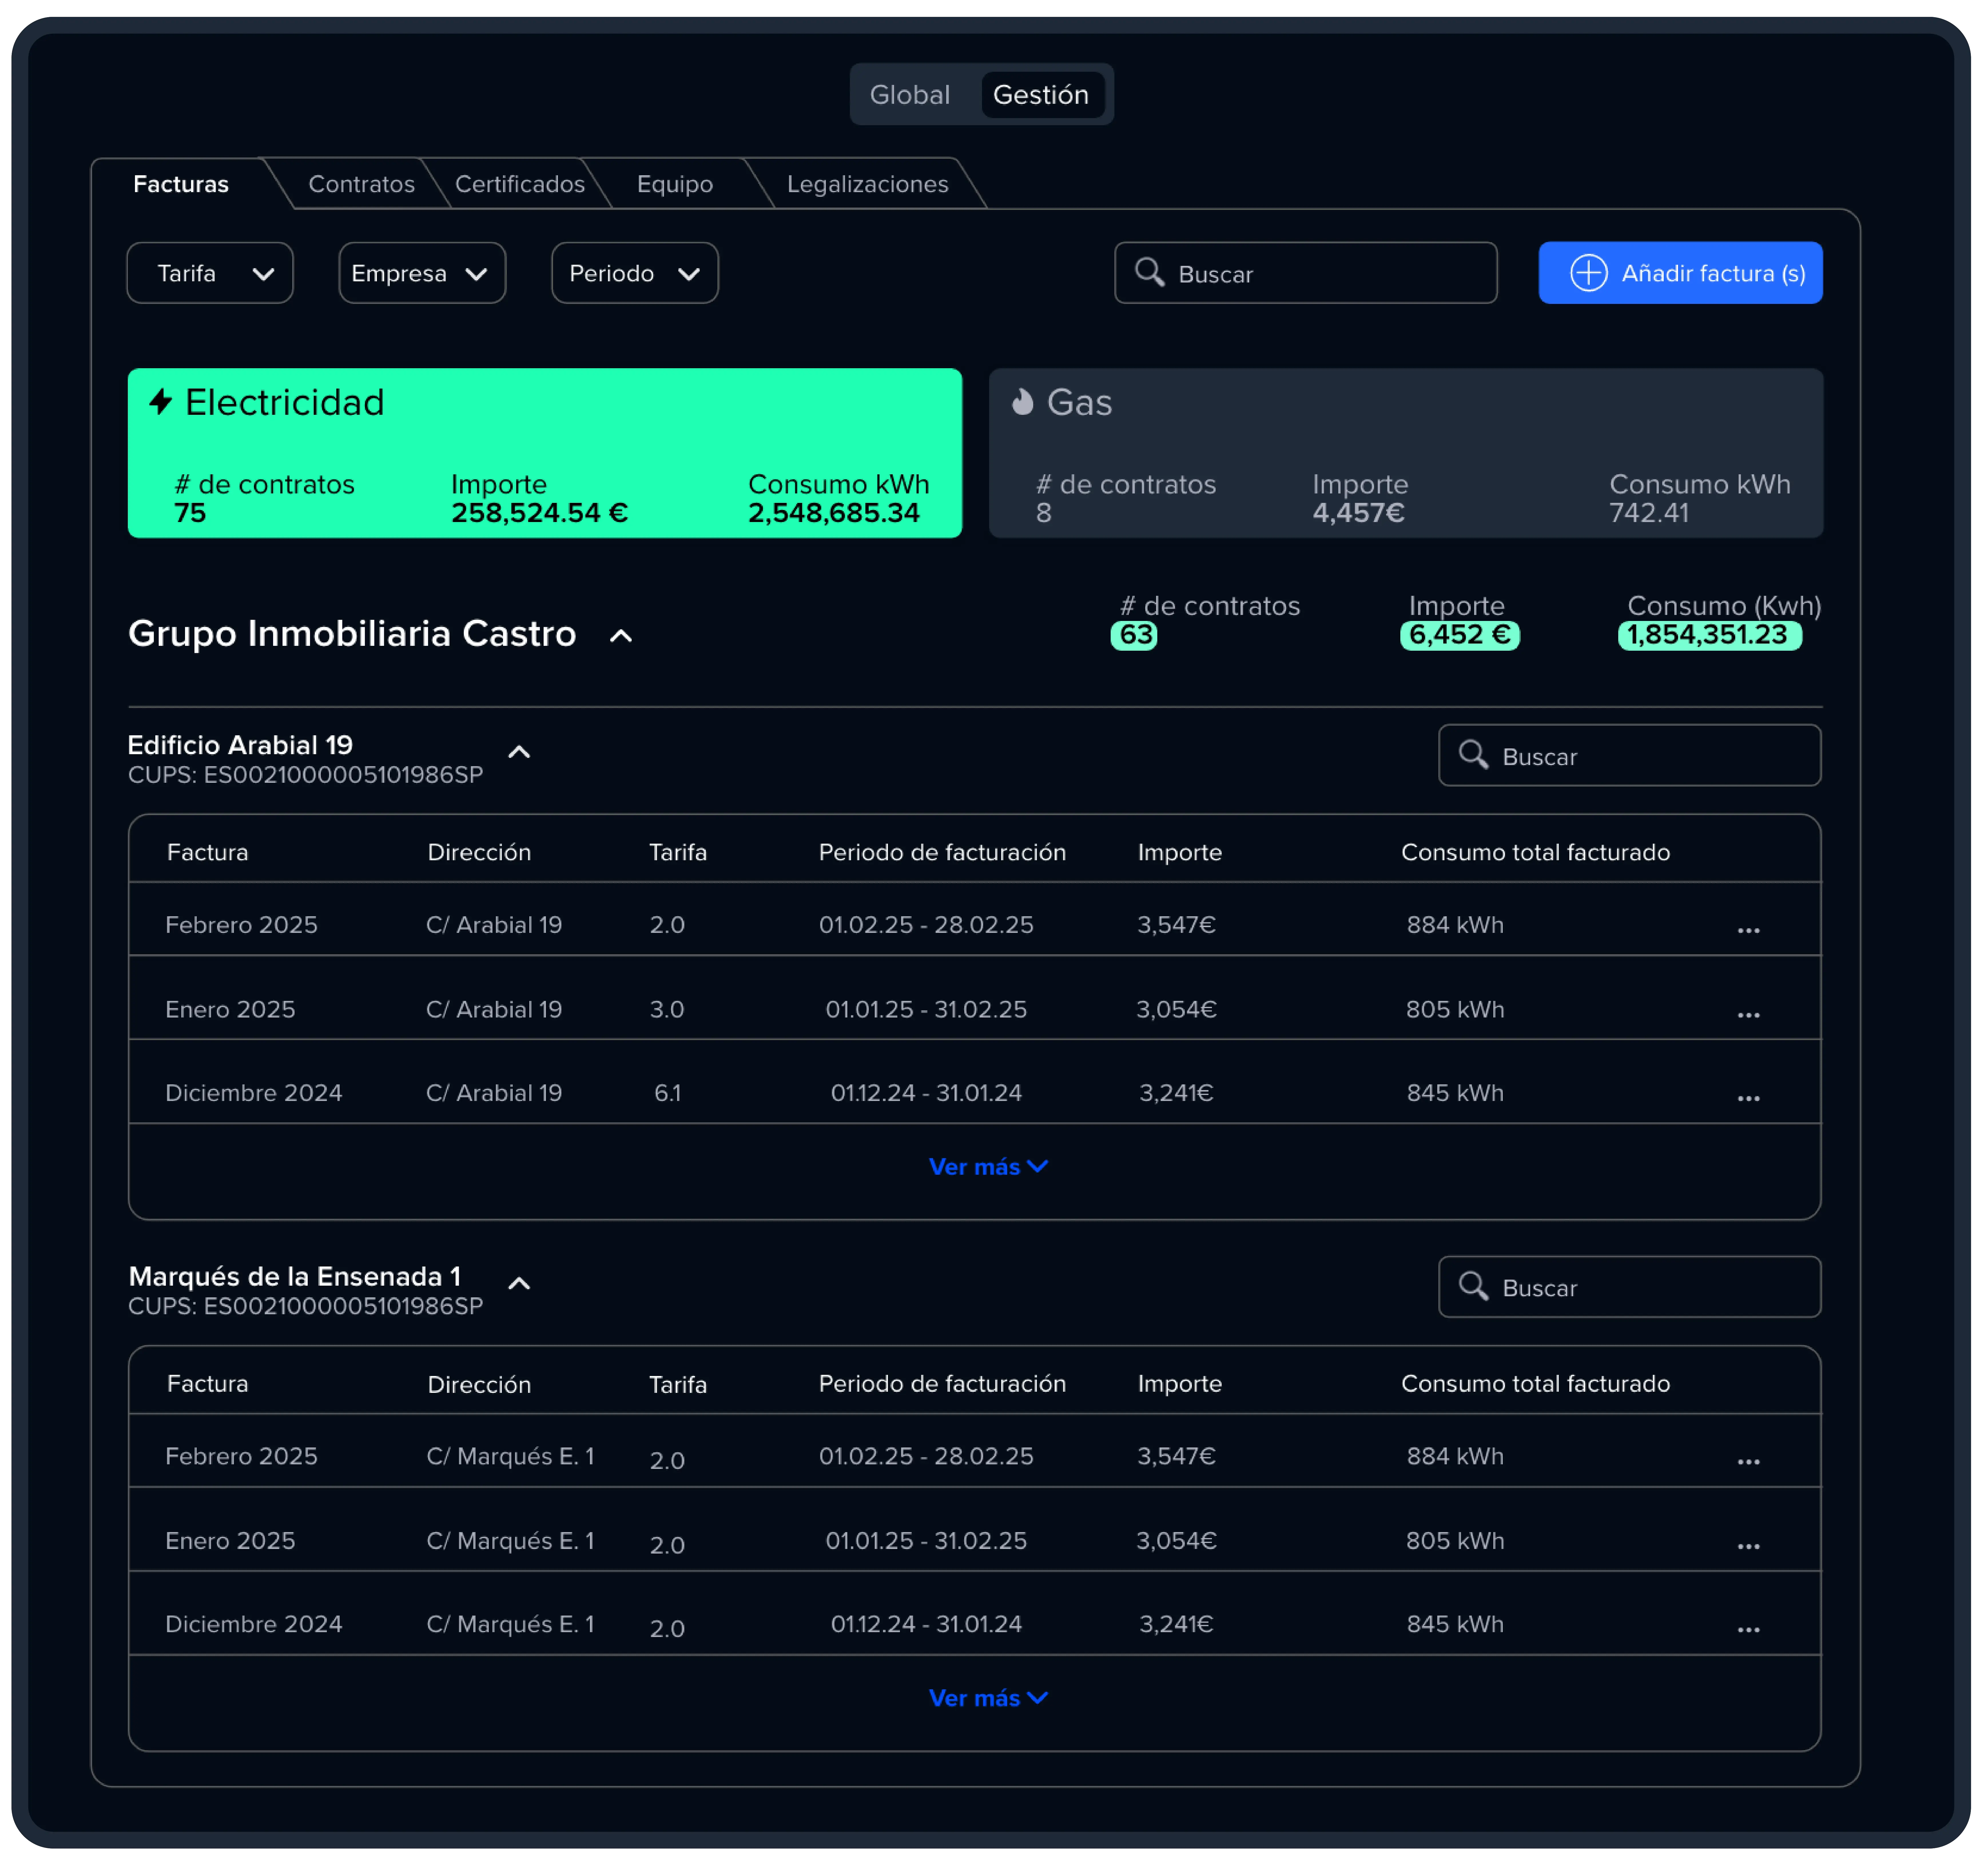Viewport: 1988px width, 1860px height.
Task: Open the Empresa filter dropdown
Action: (422, 273)
